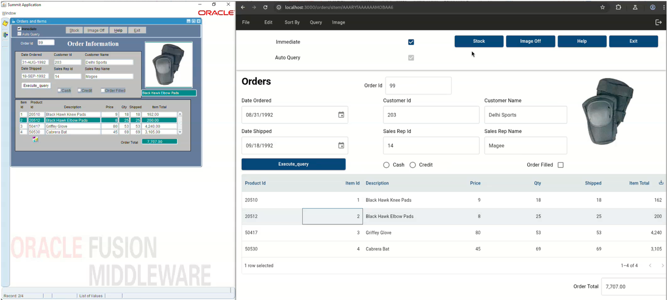This screenshot has height=300, width=668.
Task: Click the Customer Name field in web app
Action: click(526, 115)
